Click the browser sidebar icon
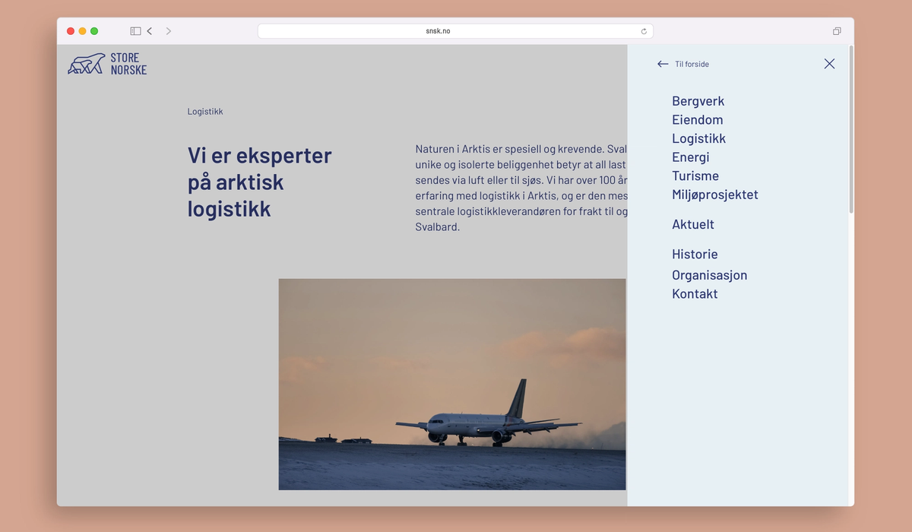 tap(135, 30)
